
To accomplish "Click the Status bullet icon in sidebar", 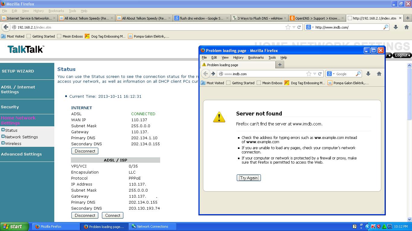I will 3,130.
